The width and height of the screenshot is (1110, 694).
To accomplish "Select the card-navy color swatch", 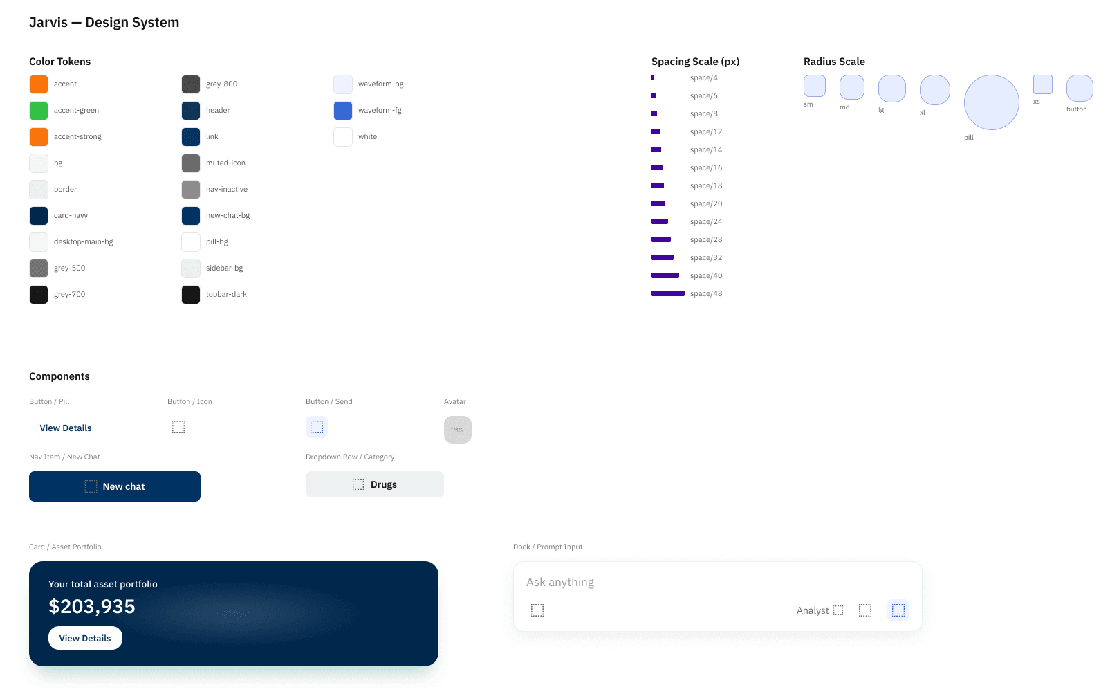I will (x=39, y=216).
